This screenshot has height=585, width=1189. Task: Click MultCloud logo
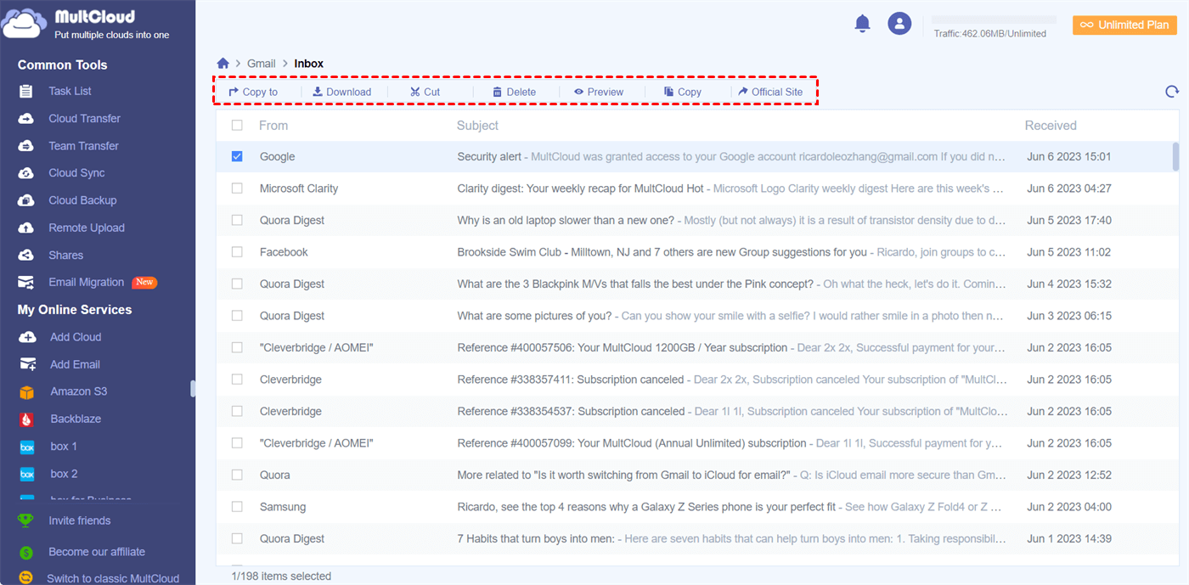point(85,24)
